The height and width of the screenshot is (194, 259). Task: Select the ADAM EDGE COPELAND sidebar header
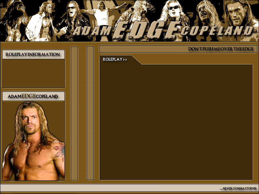(34, 96)
